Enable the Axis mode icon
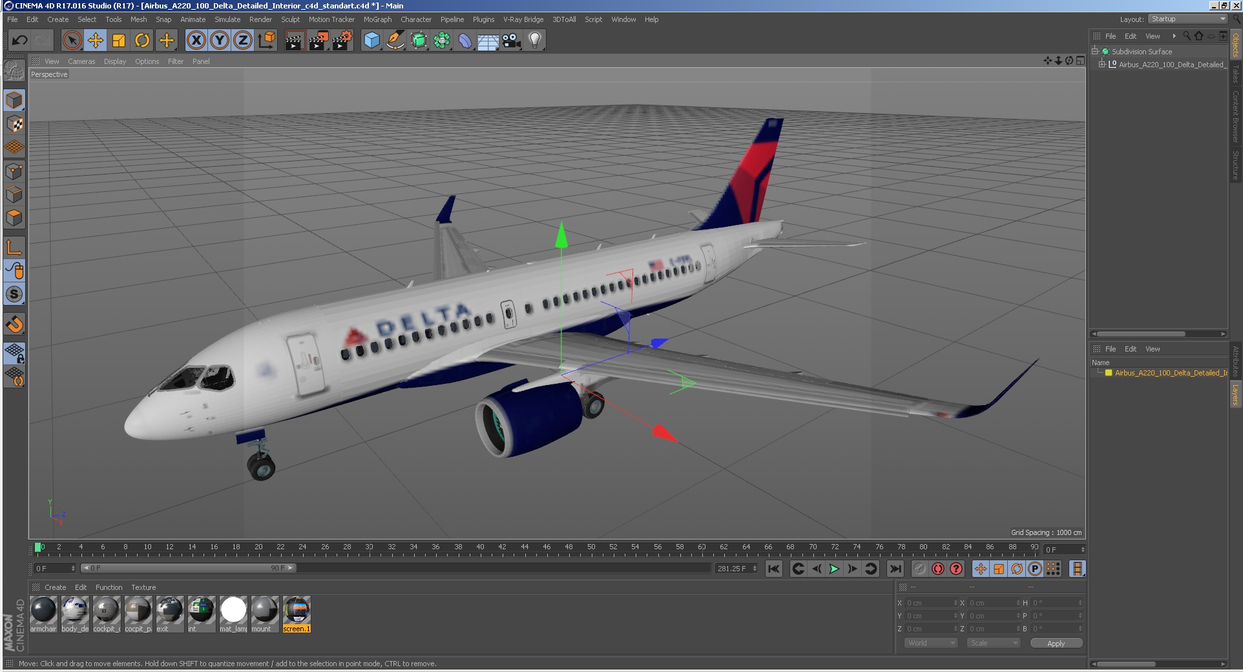Image resolution: width=1243 pixels, height=672 pixels. tap(14, 247)
